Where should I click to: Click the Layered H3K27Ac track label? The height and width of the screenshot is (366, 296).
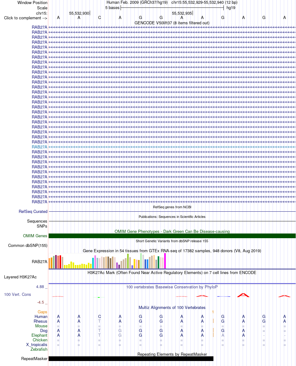coord(20,277)
